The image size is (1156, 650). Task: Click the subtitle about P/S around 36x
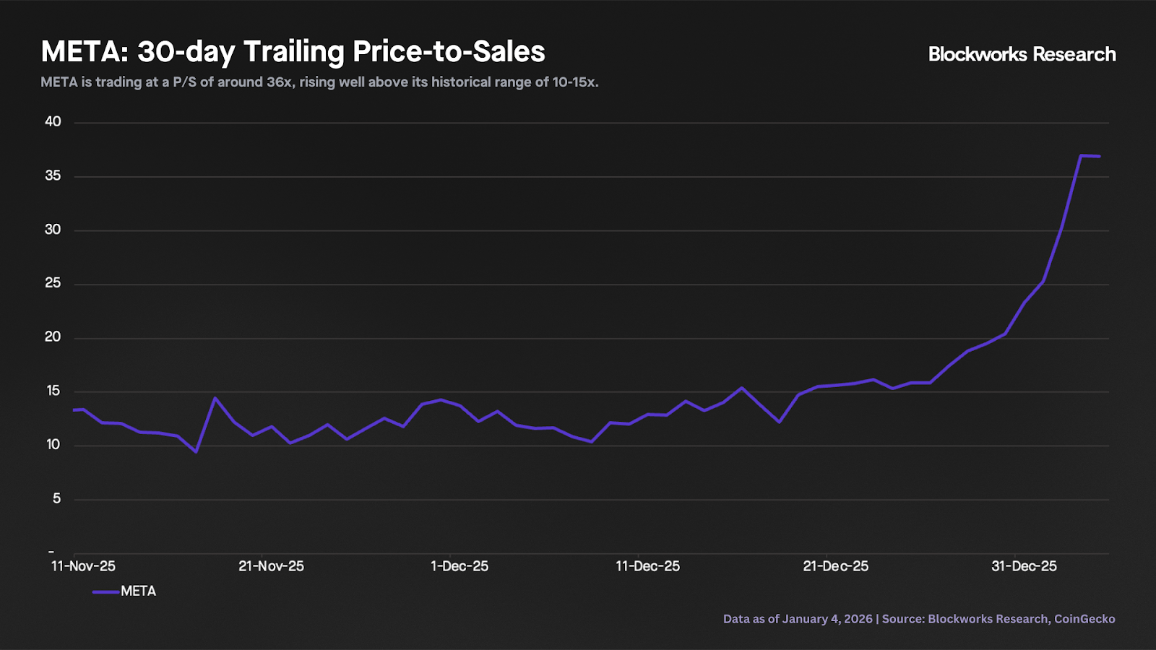(x=319, y=82)
